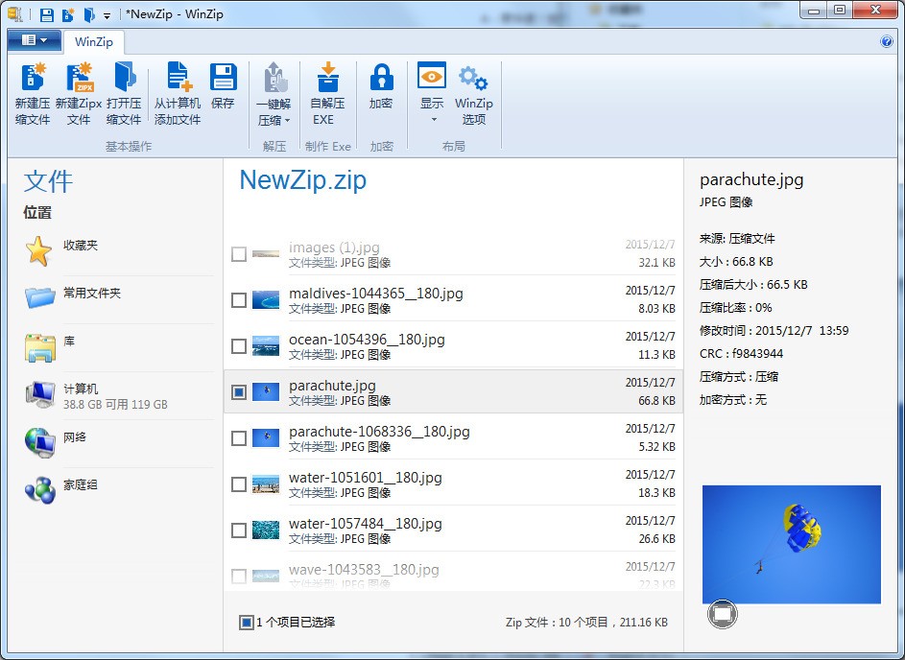Click the parachute.jpg preview thumbnail

(x=791, y=544)
